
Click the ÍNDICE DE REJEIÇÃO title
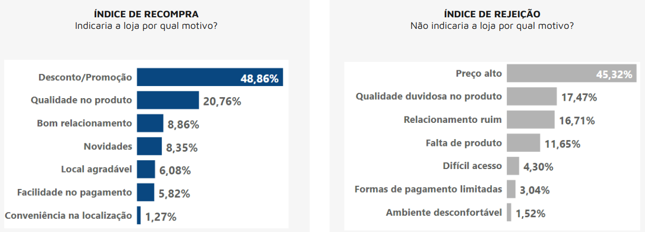pos(492,14)
